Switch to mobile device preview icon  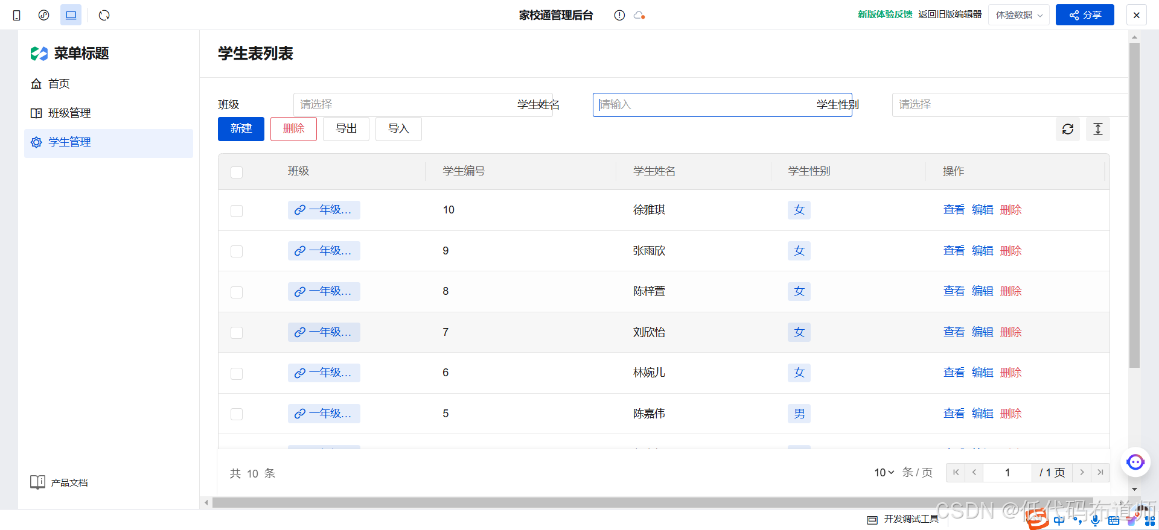[x=17, y=15]
